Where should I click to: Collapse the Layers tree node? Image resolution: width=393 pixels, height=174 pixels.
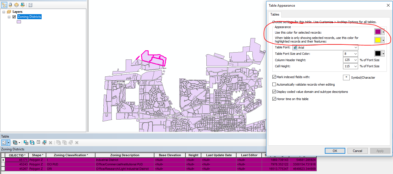point(4,12)
